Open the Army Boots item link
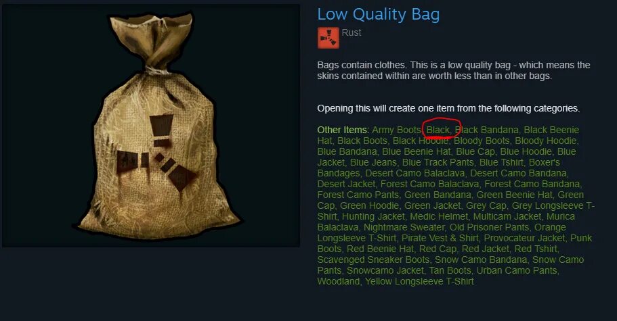 [x=396, y=130]
